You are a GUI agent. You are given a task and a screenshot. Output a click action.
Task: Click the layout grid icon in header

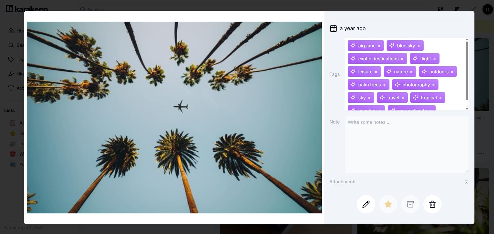(x=441, y=9)
